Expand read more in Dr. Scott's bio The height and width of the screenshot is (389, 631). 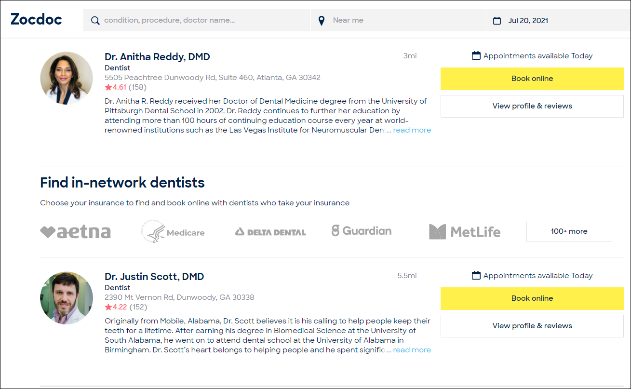coord(412,350)
